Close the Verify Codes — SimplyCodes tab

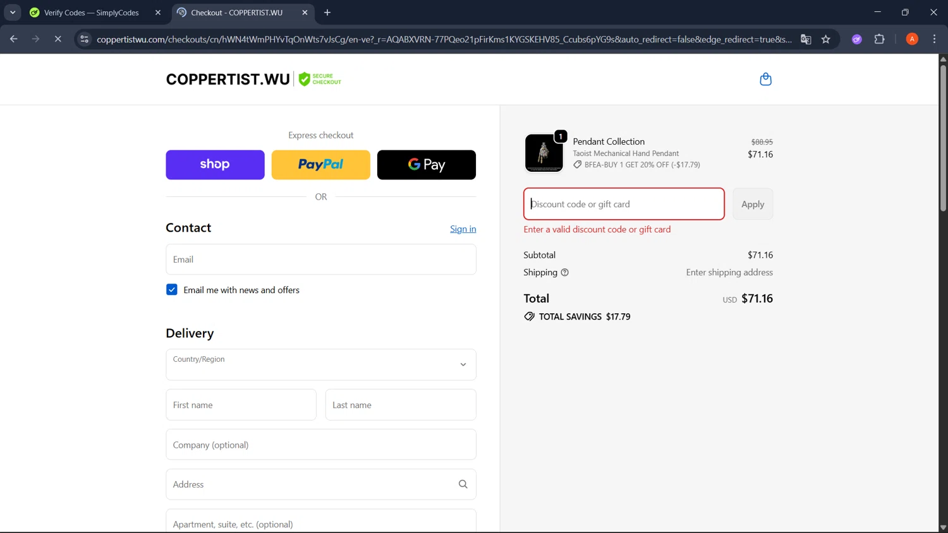point(158,13)
